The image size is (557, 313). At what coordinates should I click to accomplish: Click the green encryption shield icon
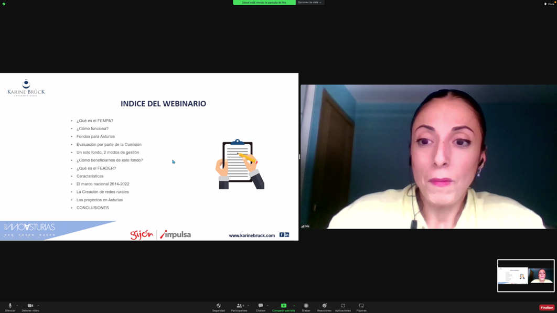4,4
